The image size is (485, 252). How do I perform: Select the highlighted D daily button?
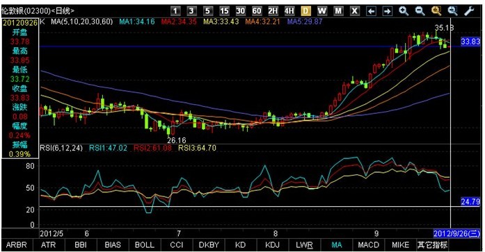pos(305,11)
